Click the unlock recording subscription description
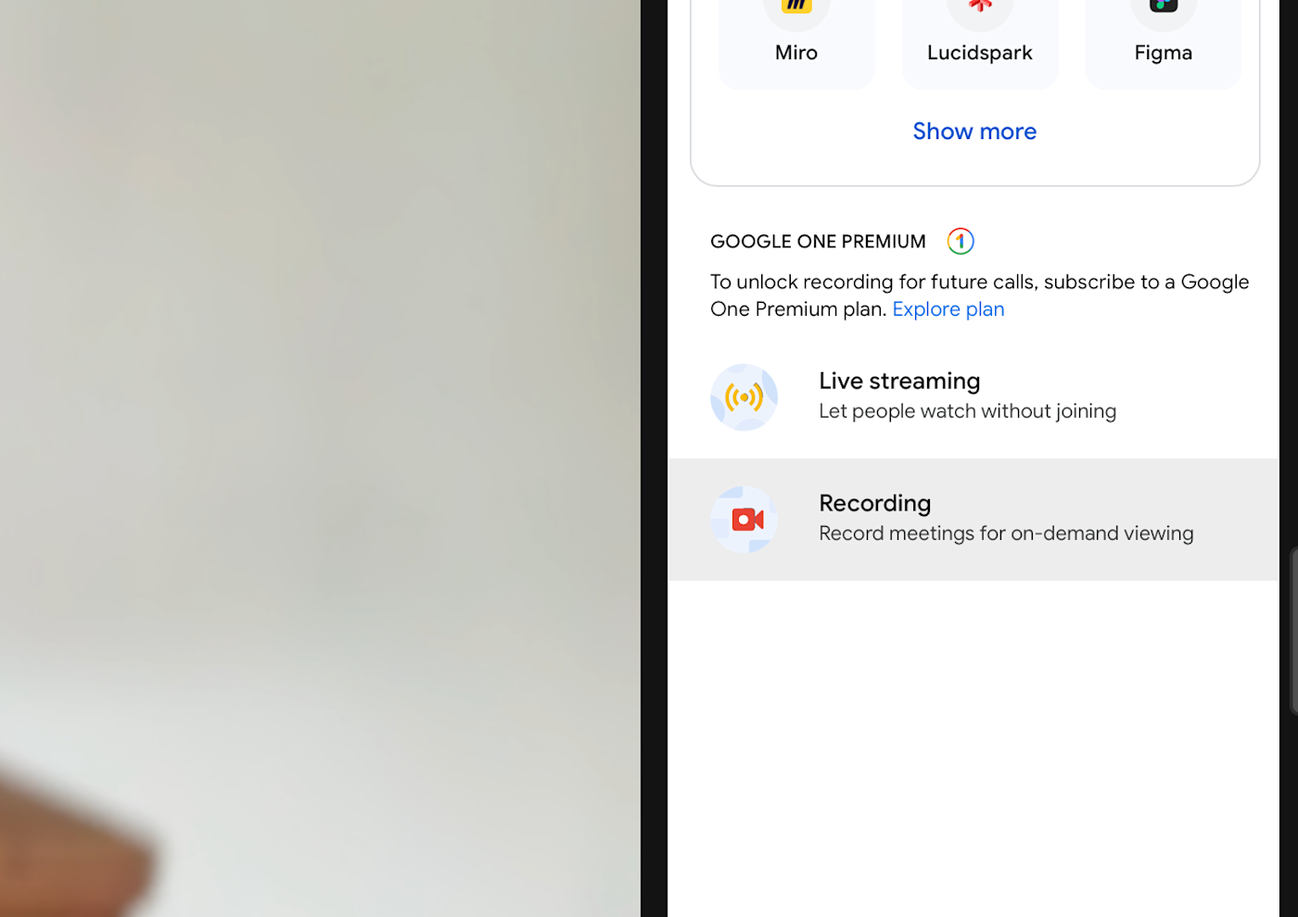Screen dimensions: 1298x917 click(x=979, y=295)
